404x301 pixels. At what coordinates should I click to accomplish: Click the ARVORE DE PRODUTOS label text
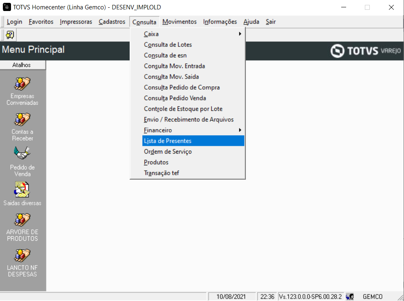click(22, 235)
